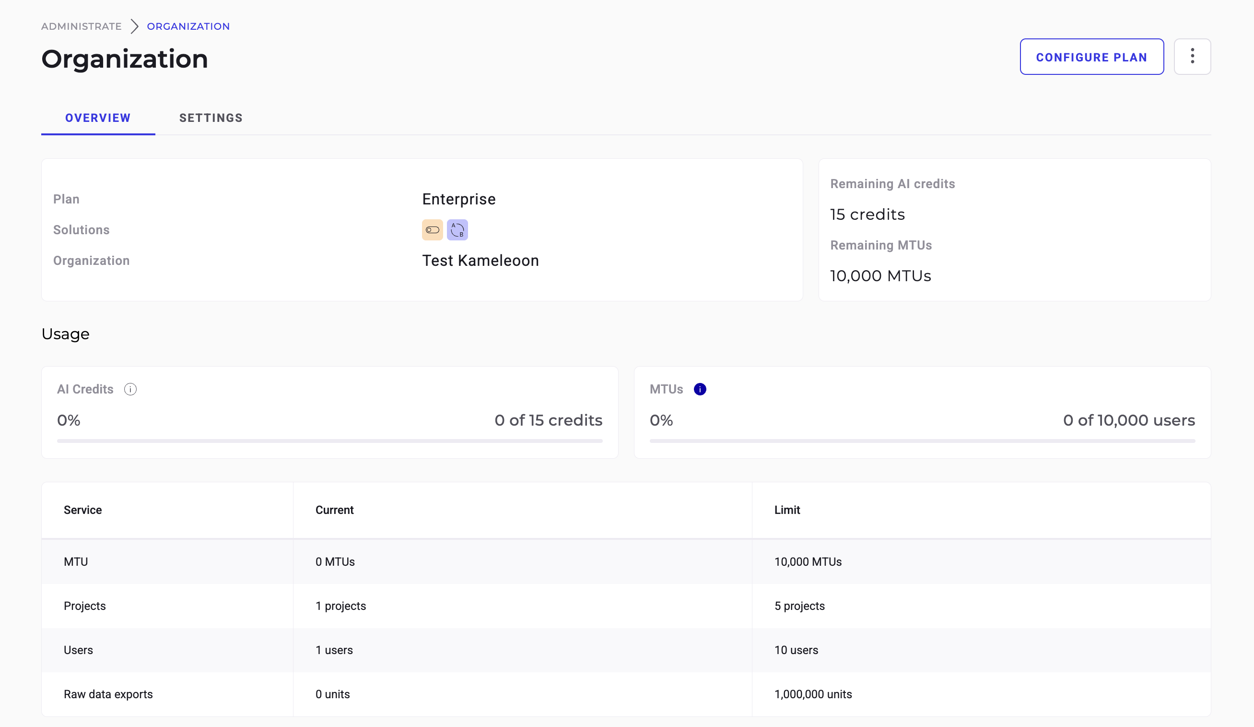Go to Administrate breadcrumb link
Viewport: 1254px width, 727px height.
[x=81, y=26]
